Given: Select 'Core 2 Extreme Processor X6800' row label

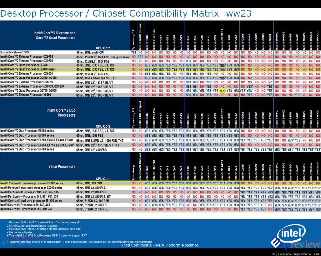Looking at the screenshot, I should [x=26, y=95].
